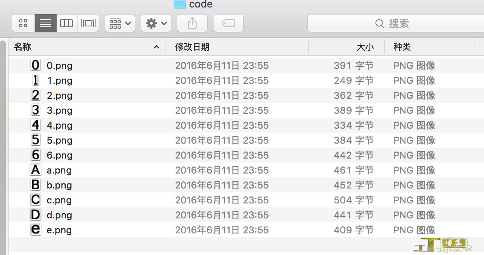Click the Edit Tags icon

click(228, 23)
